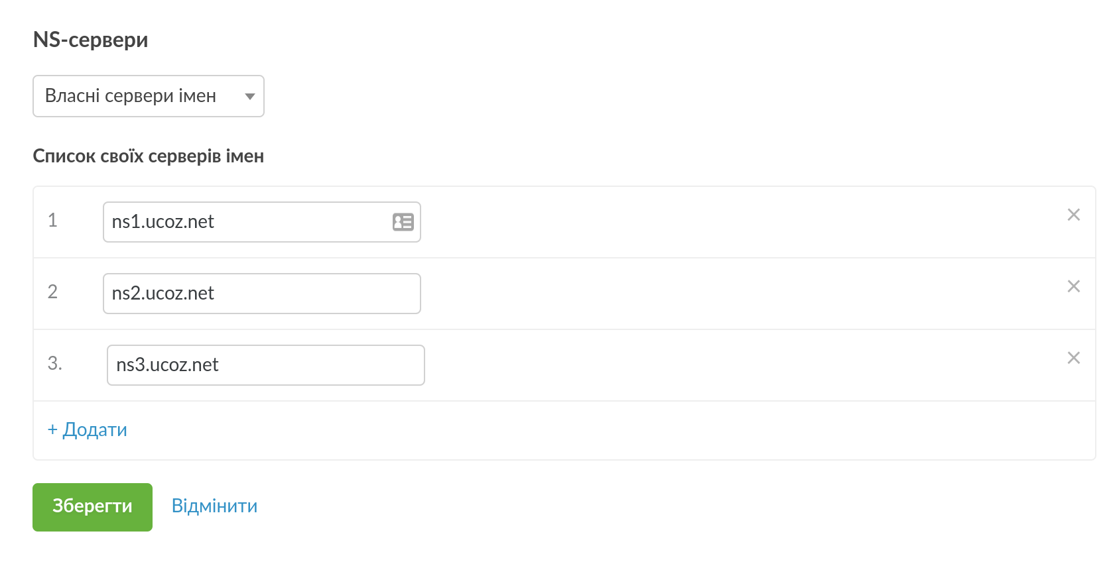
Task: Click row number 3 in server list
Action: [54, 363]
